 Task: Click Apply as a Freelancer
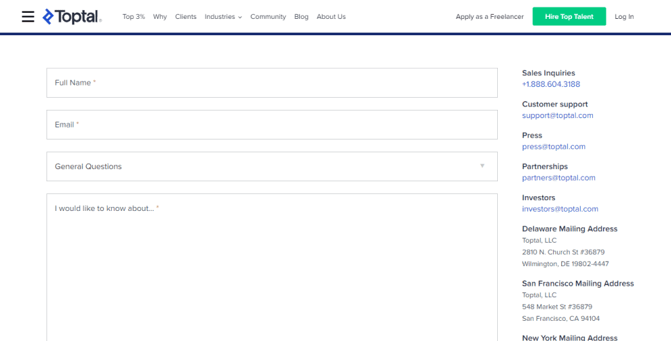coord(490,17)
